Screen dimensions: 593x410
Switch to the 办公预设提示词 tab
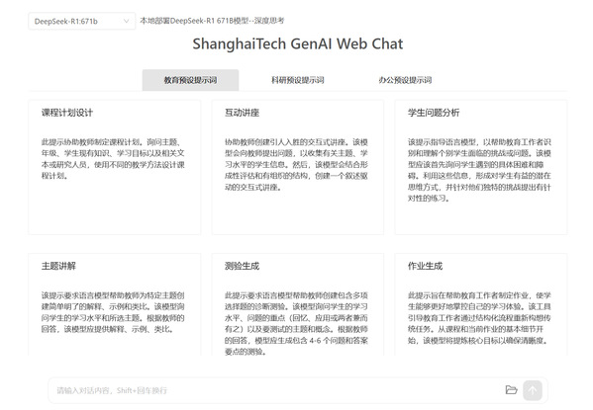click(x=405, y=80)
